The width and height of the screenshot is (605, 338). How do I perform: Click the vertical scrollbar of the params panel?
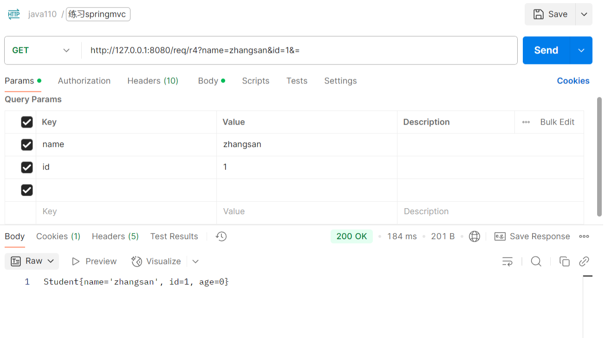click(x=599, y=153)
